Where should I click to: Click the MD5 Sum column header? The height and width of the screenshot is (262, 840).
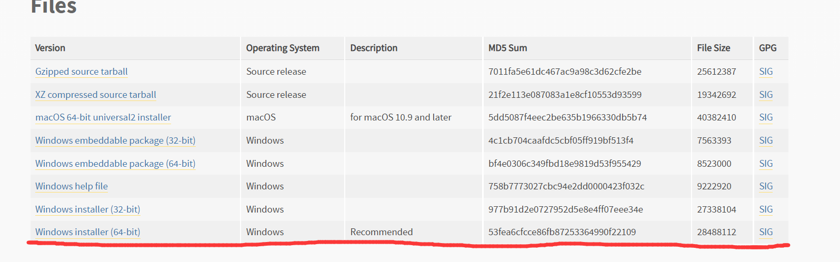[x=507, y=48]
